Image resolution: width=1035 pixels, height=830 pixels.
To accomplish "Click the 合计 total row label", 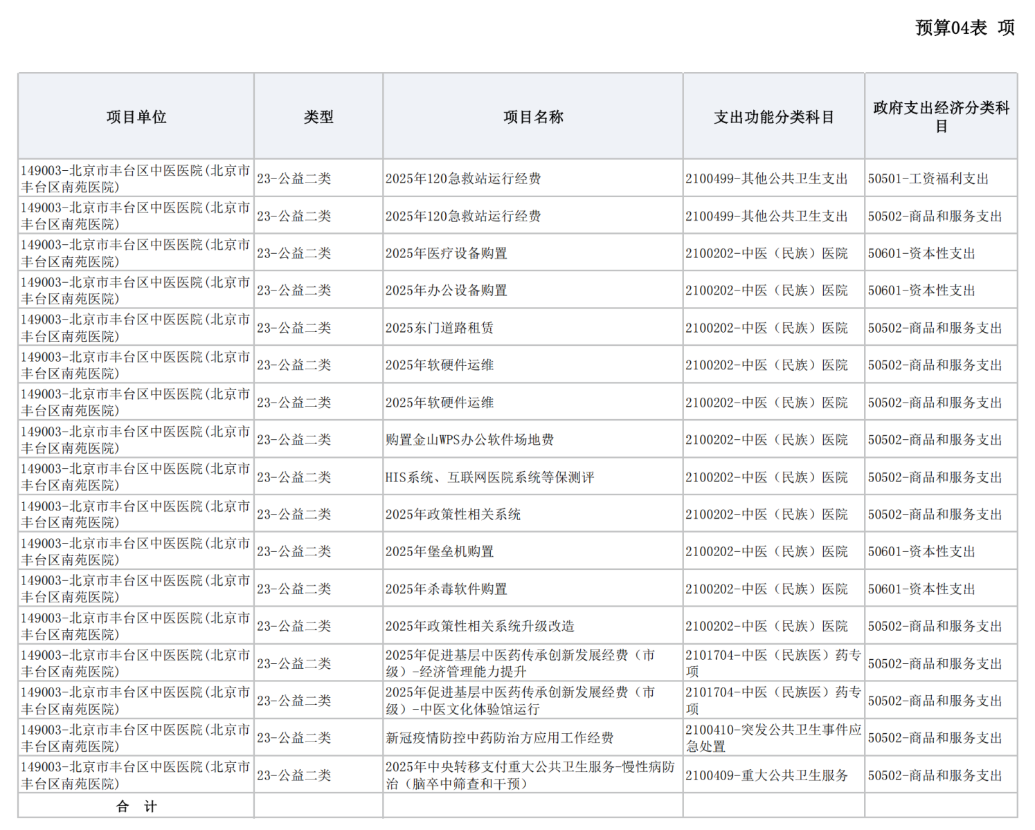I will click(136, 806).
